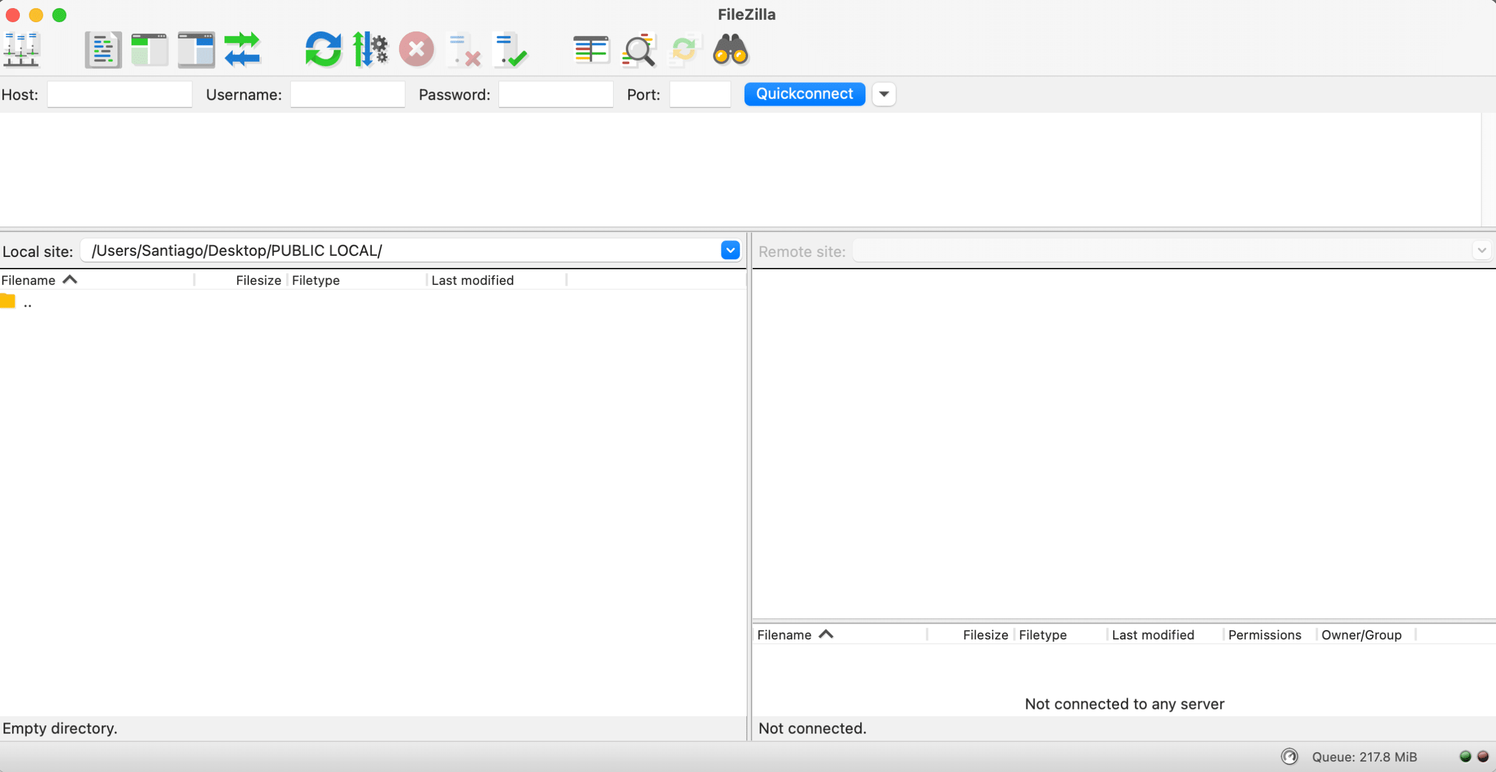Viewport: 1496px width, 772px height.
Task: Cancel current operation red X icon
Action: pos(416,50)
